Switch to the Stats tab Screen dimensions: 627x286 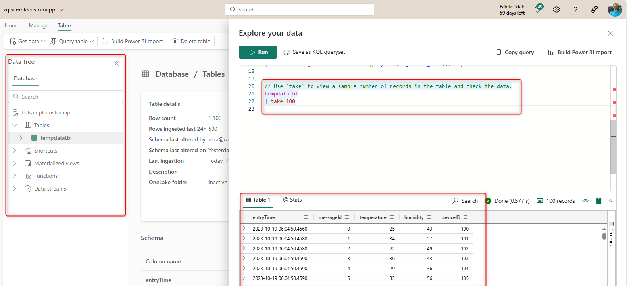[x=292, y=200]
